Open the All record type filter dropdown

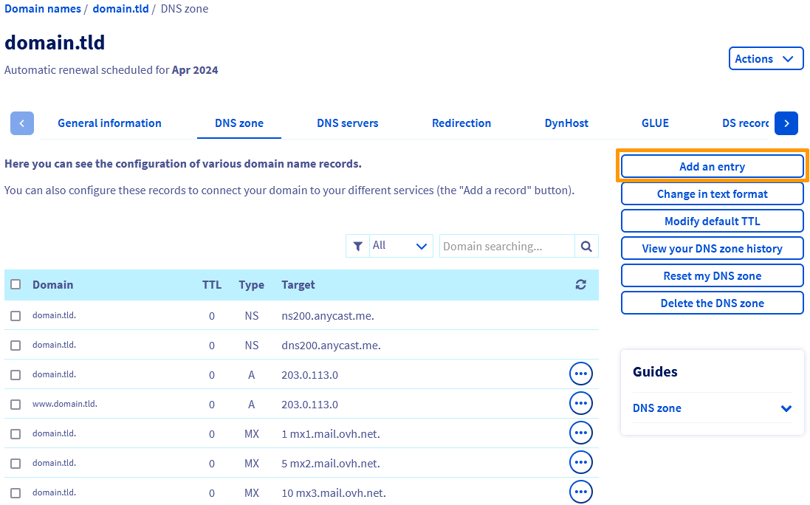pos(400,246)
